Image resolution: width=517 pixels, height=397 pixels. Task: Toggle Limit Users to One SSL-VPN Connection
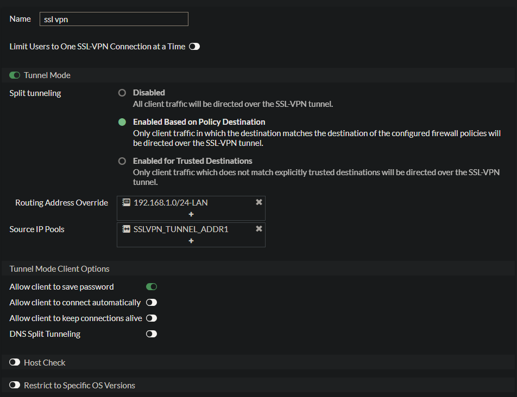pyautogui.click(x=194, y=47)
